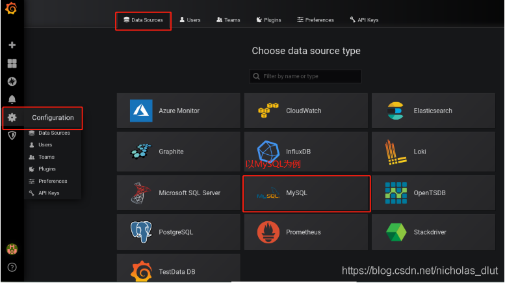Viewport: 505px width, 283px height.
Task: Choose Stackdriver data source label
Action: click(x=430, y=232)
